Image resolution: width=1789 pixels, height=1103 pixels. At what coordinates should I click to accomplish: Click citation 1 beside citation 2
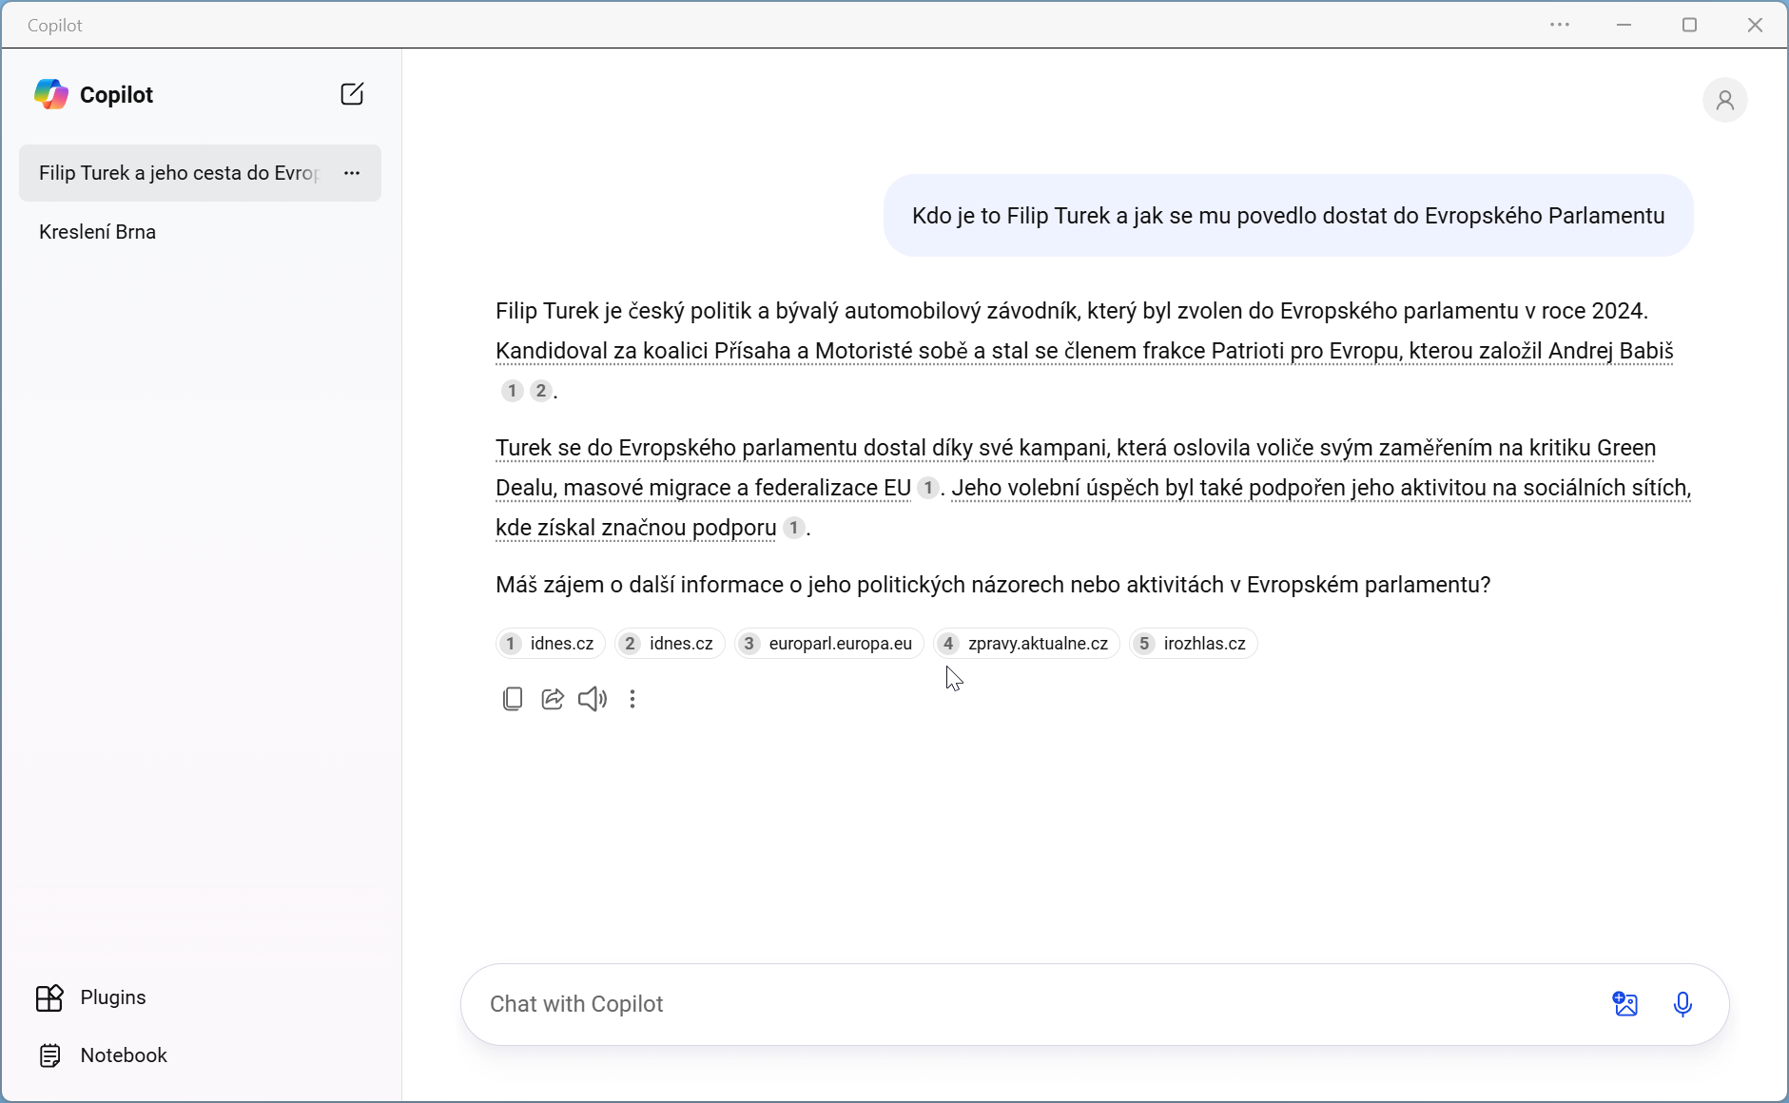pyautogui.click(x=513, y=391)
